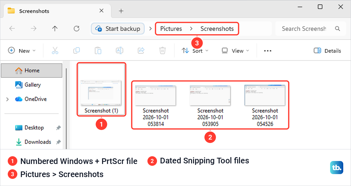This screenshot has width=351, height=186.
Task: Click the Share toolbar icon
Action: point(141,51)
